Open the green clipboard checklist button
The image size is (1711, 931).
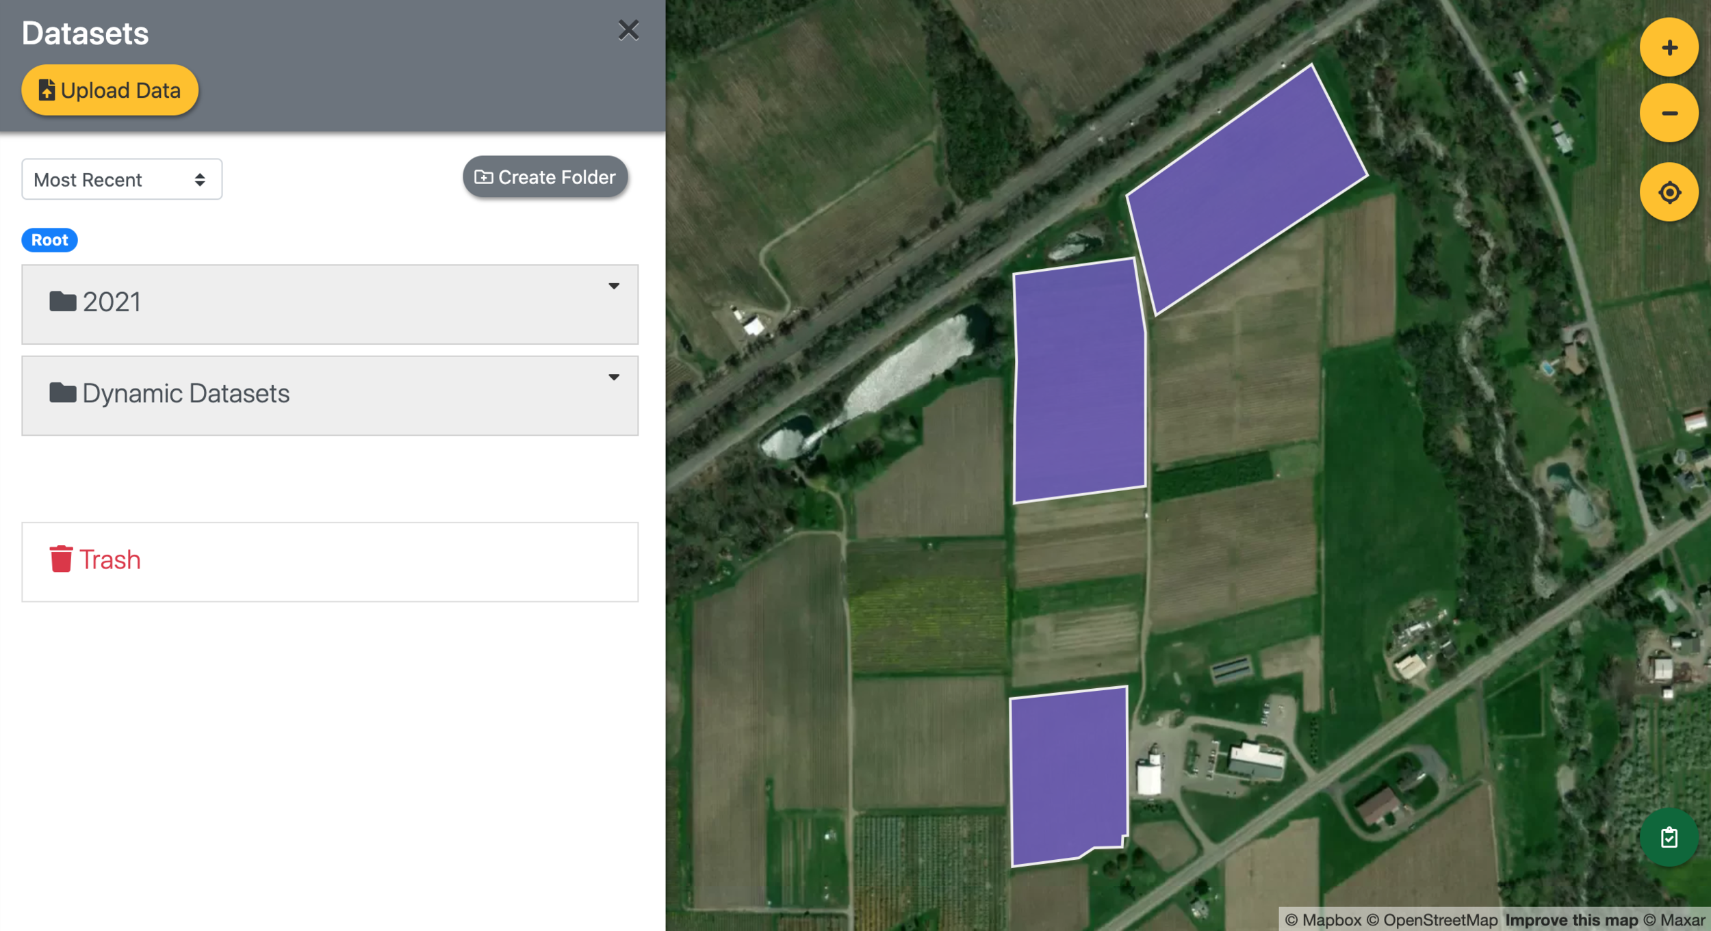(x=1669, y=837)
